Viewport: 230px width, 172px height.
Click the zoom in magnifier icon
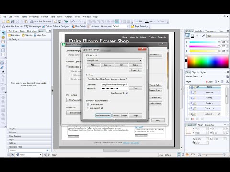(224, 155)
